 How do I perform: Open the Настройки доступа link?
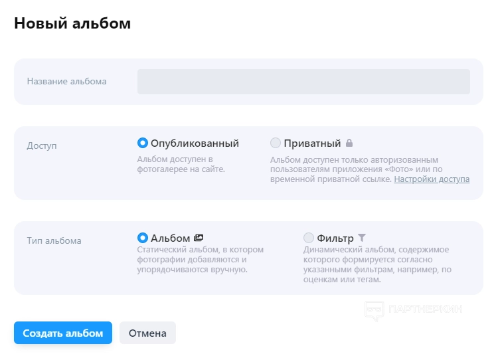(x=432, y=179)
